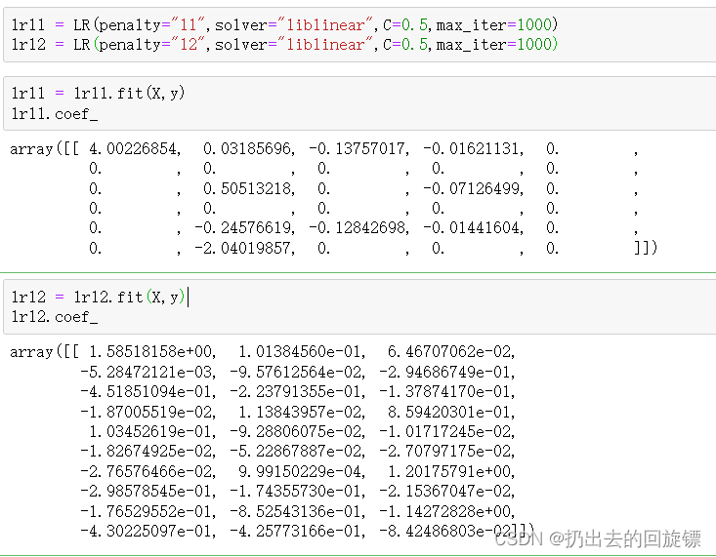Image resolution: width=716 pixels, height=557 pixels.
Task: Click the value -2.76576466e-02
Action: coord(147,471)
